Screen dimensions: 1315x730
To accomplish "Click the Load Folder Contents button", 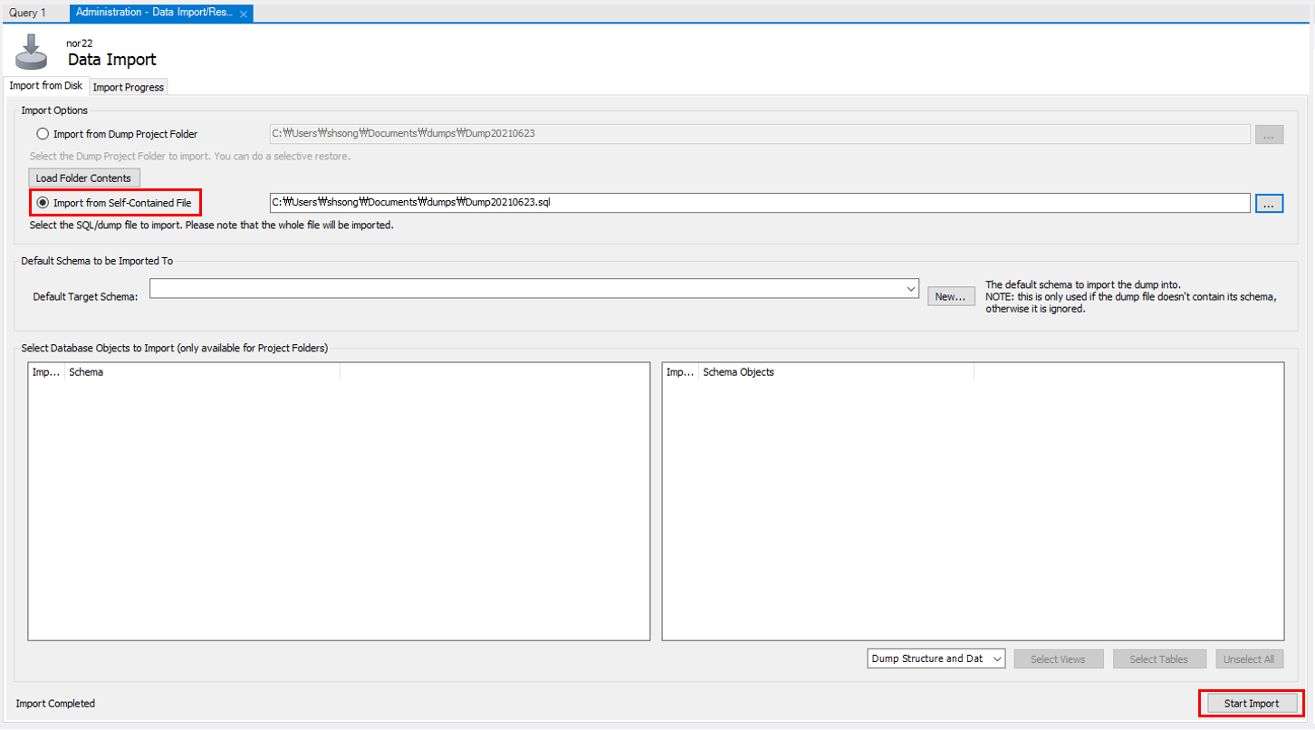I will 83,178.
